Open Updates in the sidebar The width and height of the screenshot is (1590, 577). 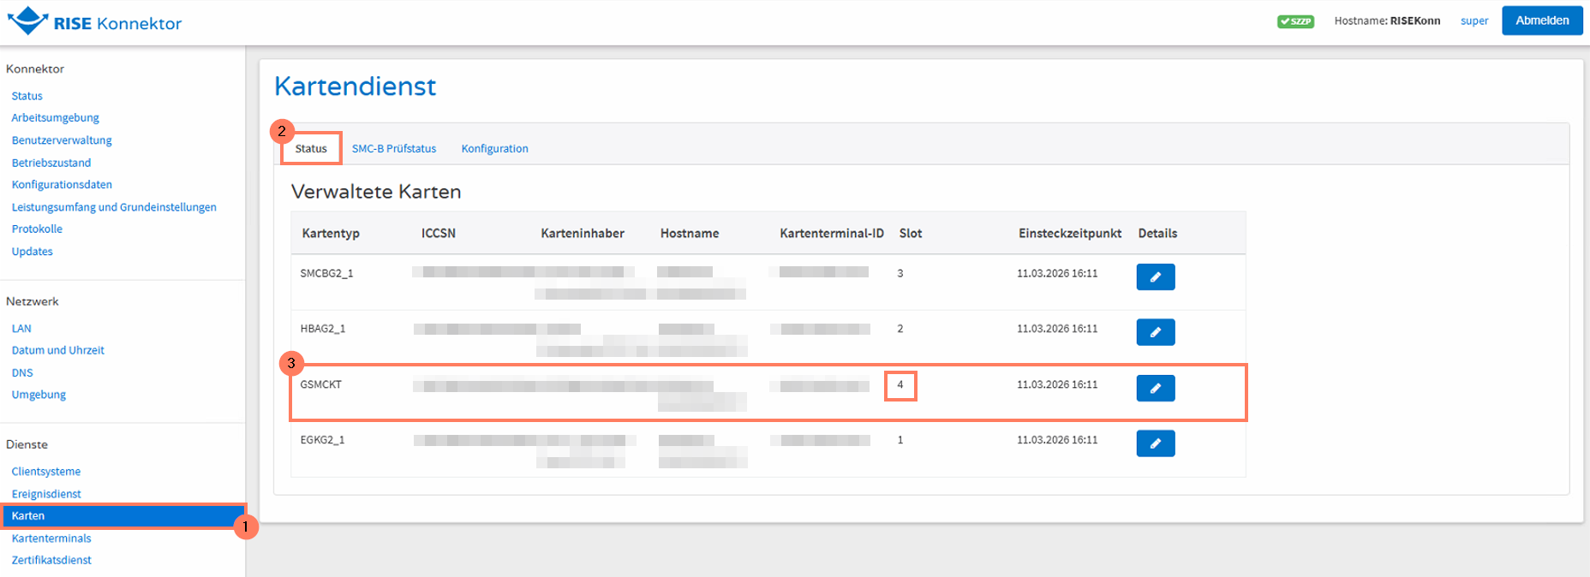(32, 252)
